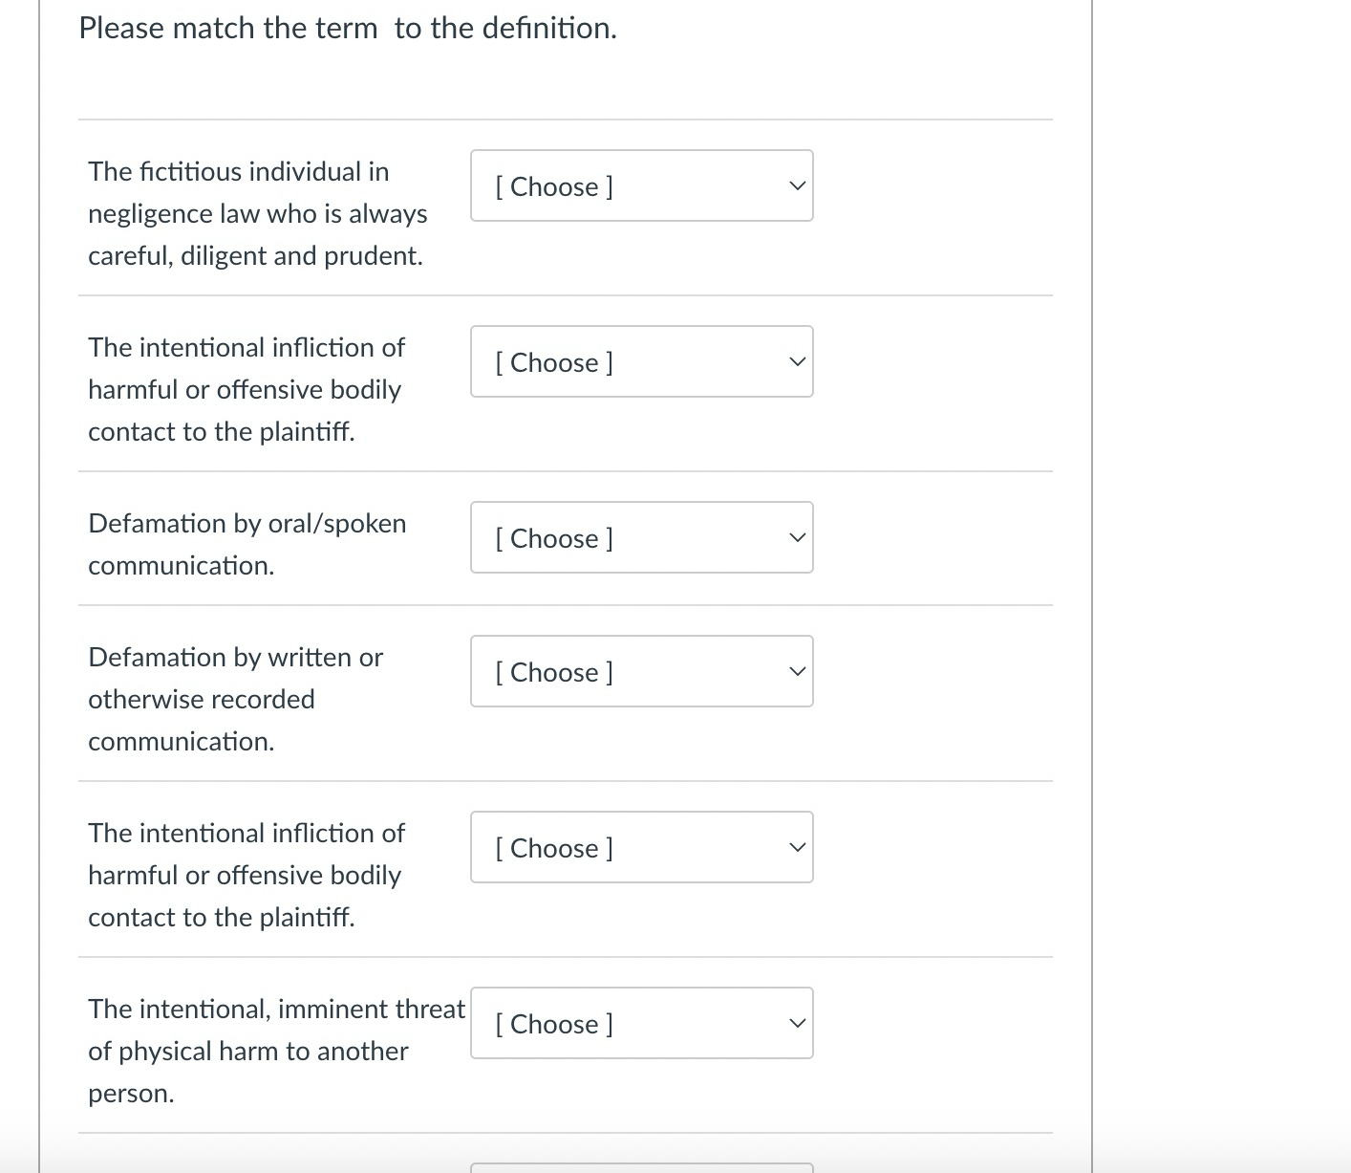Click the partially visible dropdown at the page bottom

point(641,1167)
